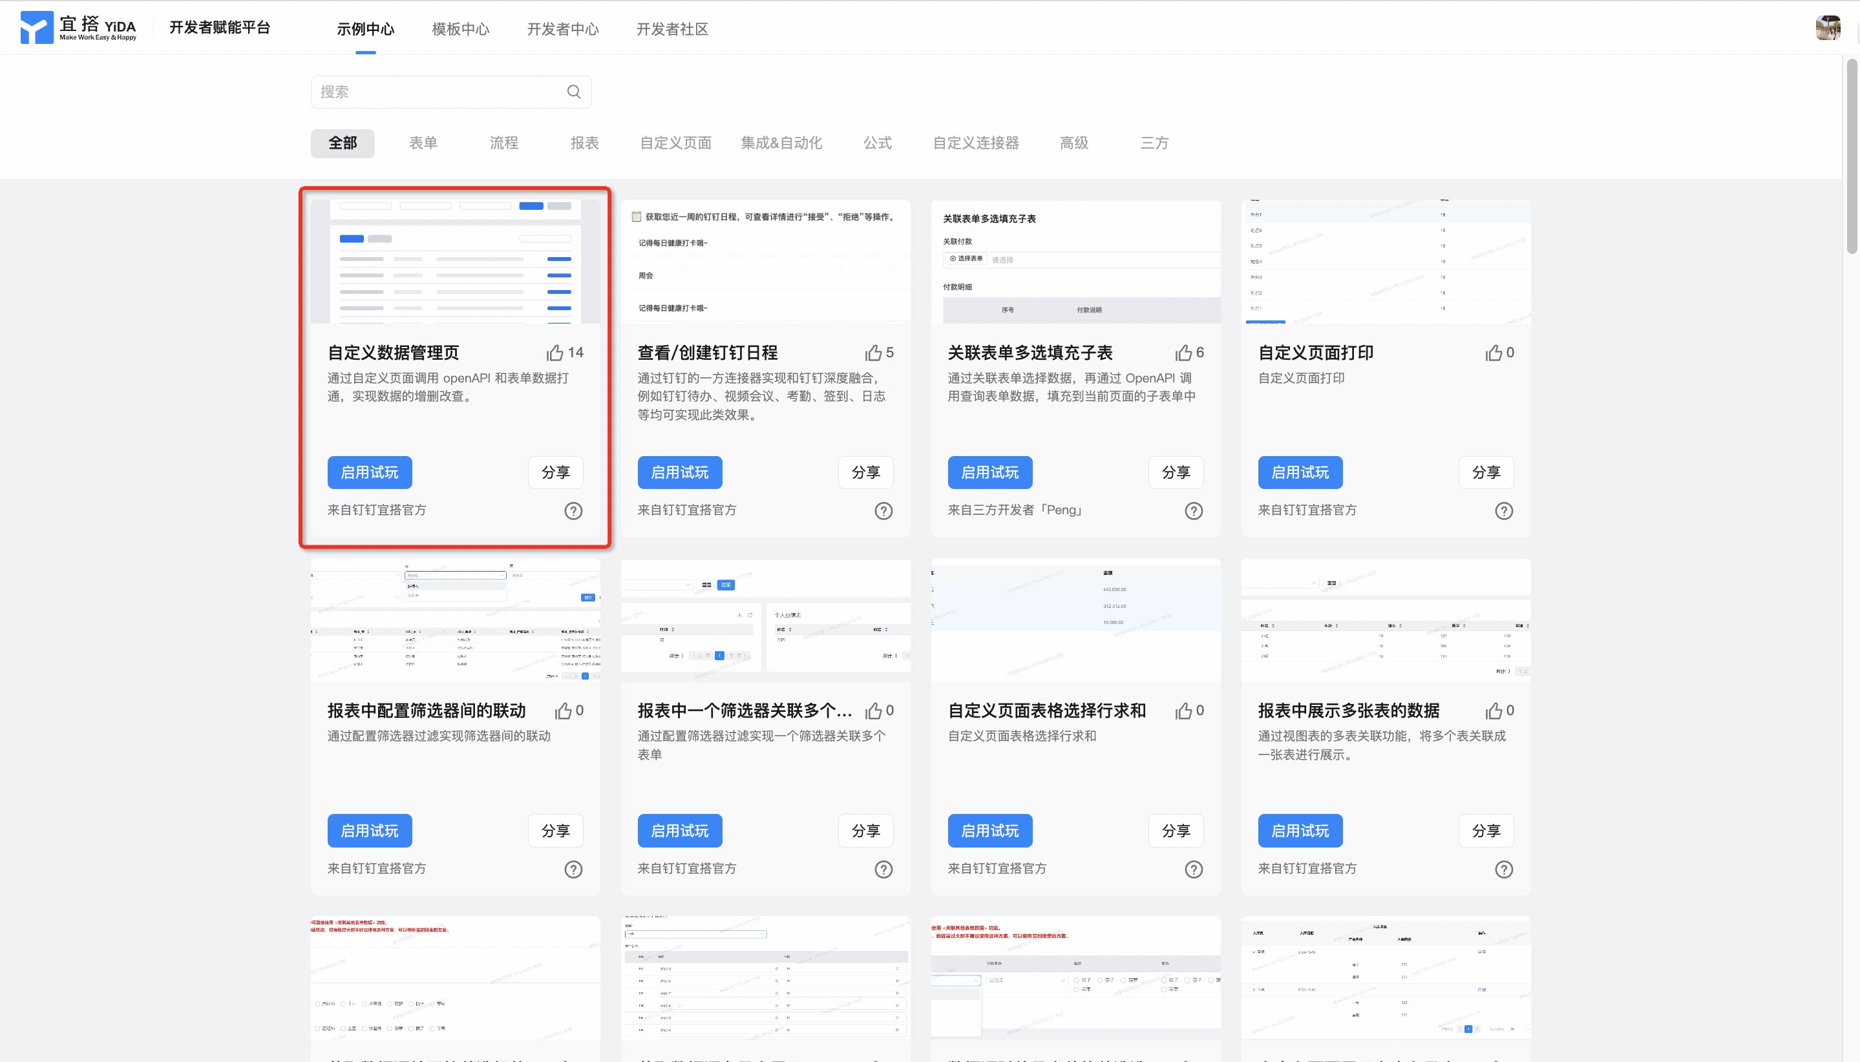This screenshot has width=1860, height=1062.
Task: Select the 自定义连接器 category filter
Action: [x=976, y=143]
